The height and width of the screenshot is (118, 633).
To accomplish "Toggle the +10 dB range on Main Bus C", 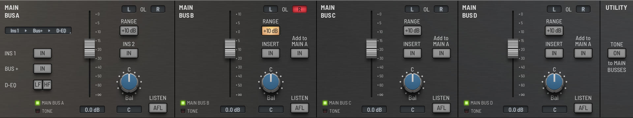I will click(x=412, y=30).
